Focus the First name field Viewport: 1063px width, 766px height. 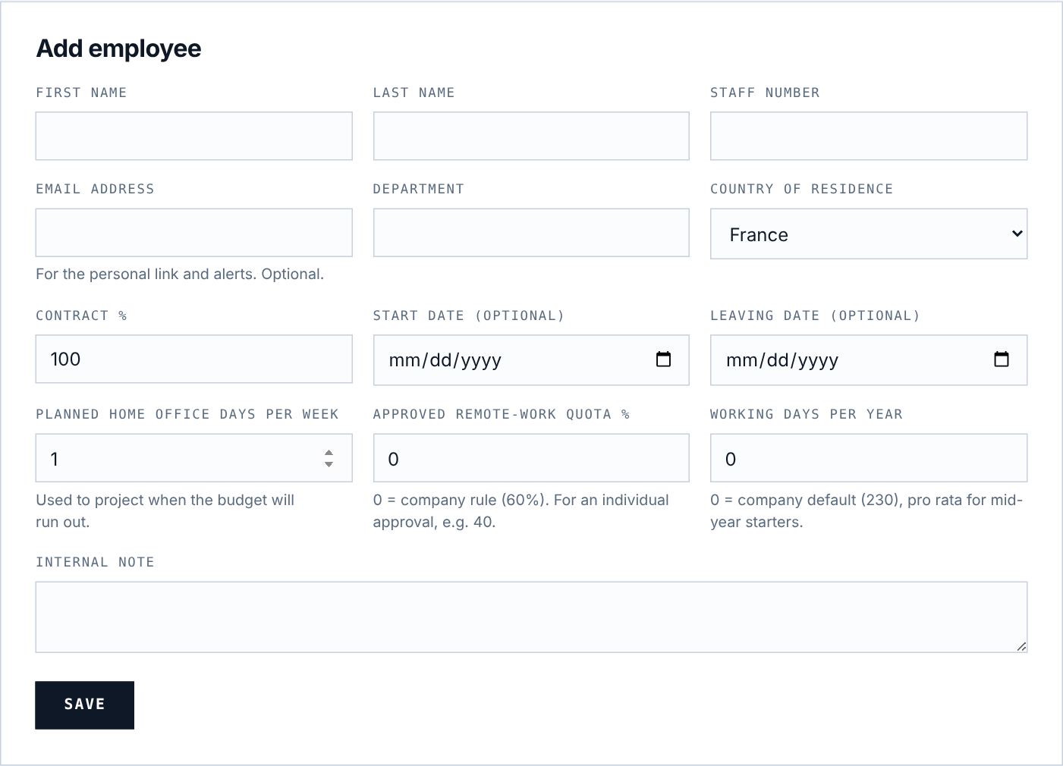tap(193, 136)
